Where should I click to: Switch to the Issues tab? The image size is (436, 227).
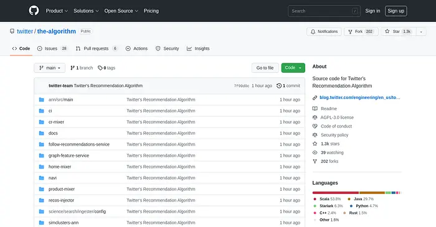coord(52,49)
